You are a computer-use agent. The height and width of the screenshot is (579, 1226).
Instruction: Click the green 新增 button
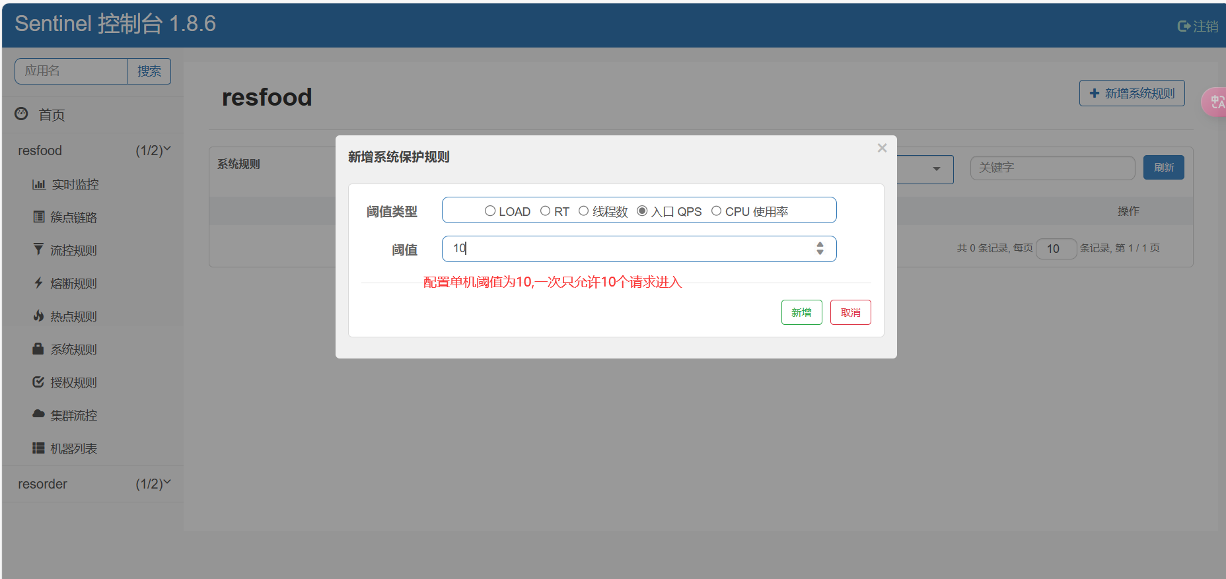coord(801,312)
